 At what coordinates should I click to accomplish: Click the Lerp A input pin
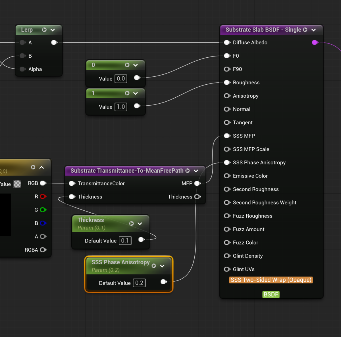click(x=23, y=43)
